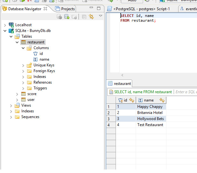Screen dimensions: 197x173
Task: Click the sort arrows on name column header
Action: tap(162, 100)
